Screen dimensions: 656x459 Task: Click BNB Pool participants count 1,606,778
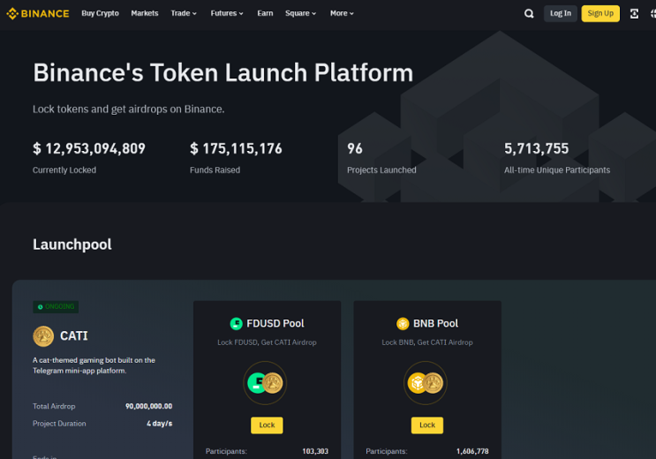pos(472,451)
